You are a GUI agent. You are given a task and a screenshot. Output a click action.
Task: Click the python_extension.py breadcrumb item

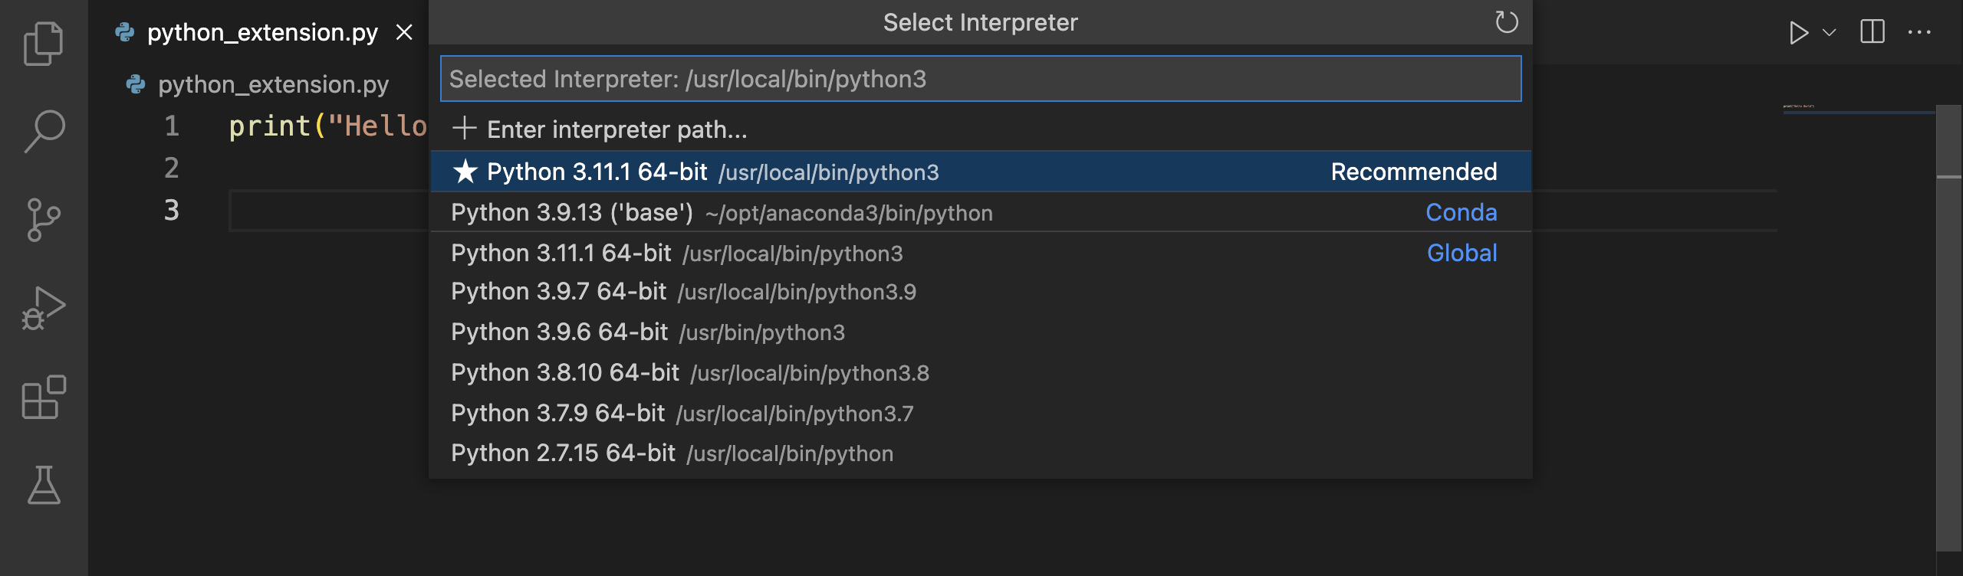click(273, 84)
